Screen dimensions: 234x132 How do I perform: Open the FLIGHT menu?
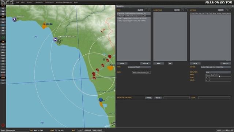pyautogui.click(x=30, y=3)
